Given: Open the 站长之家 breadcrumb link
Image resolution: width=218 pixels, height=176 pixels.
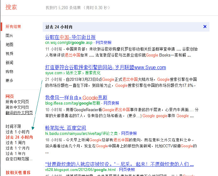Looking at the screenshot, I should [74, 73].
